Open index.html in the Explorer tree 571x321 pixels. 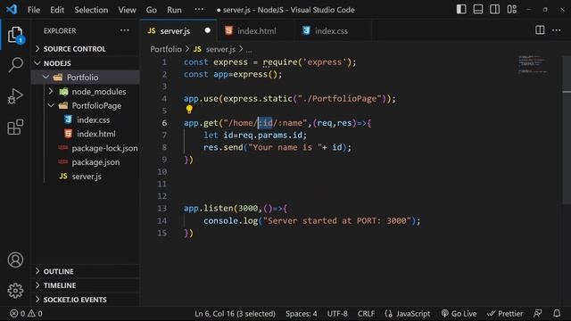[86, 134]
